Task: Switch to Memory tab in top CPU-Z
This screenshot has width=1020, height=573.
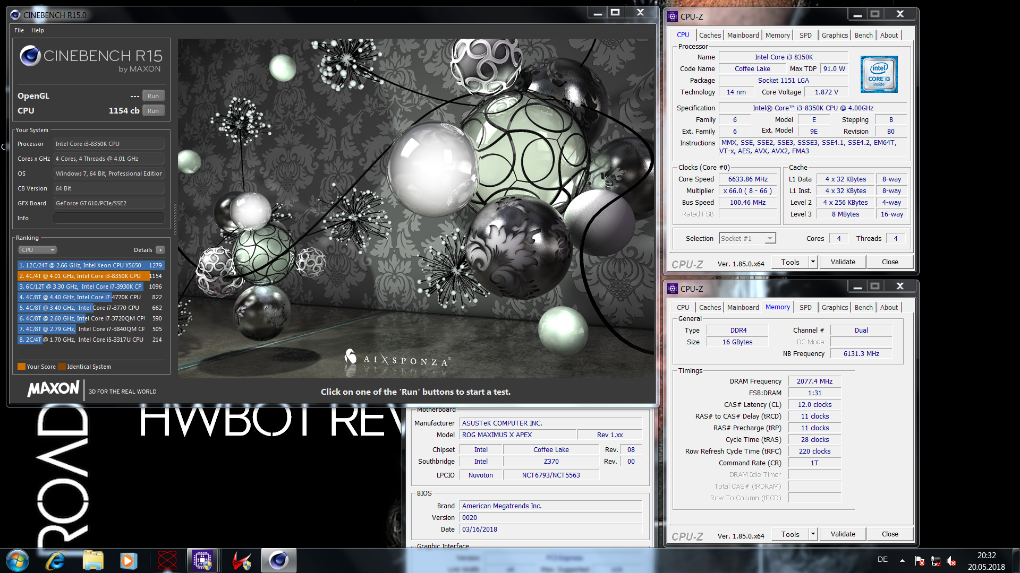Action: [x=778, y=35]
